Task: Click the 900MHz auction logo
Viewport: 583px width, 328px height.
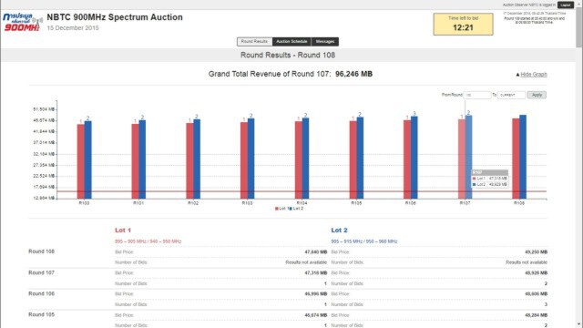Action: [x=22, y=22]
